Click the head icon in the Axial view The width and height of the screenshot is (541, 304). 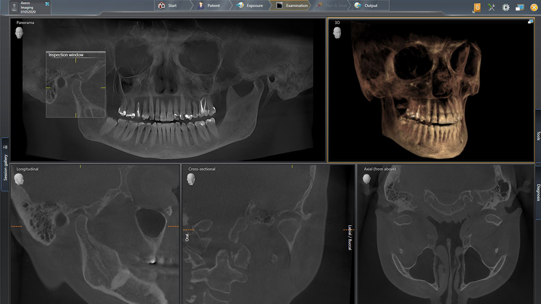(367, 179)
